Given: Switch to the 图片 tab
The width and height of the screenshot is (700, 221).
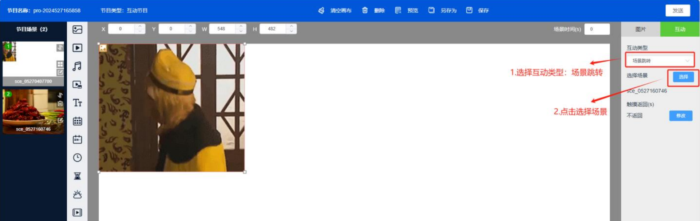Looking at the screenshot, I should (640, 29).
